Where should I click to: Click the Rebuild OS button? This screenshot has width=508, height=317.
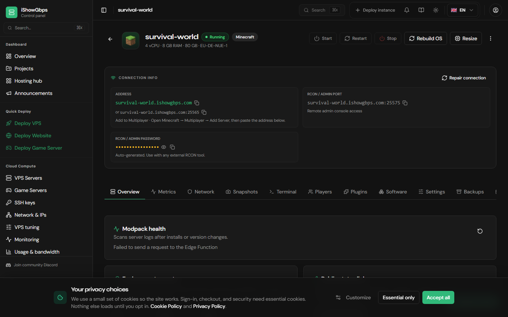pyautogui.click(x=426, y=38)
